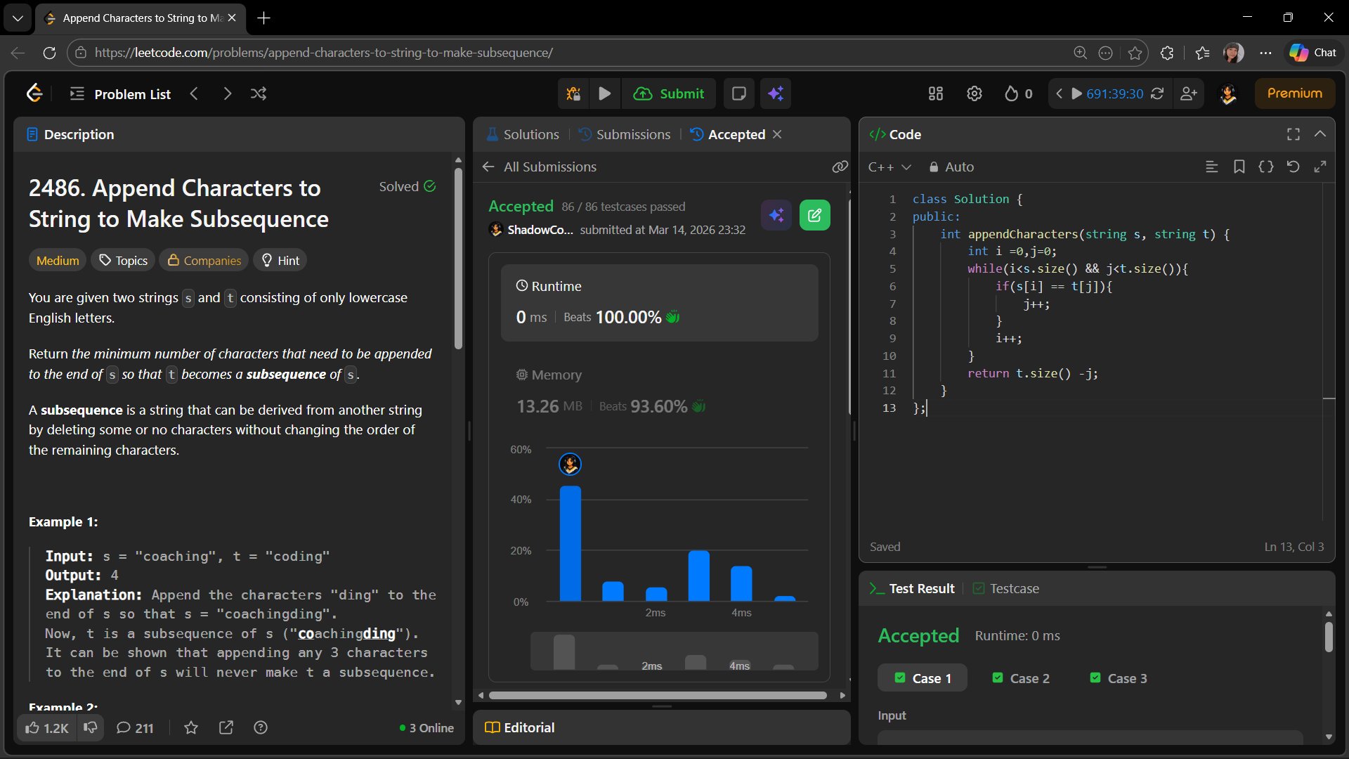The height and width of the screenshot is (759, 1349).
Task: Open the debugger bug icon
Action: pos(573,93)
